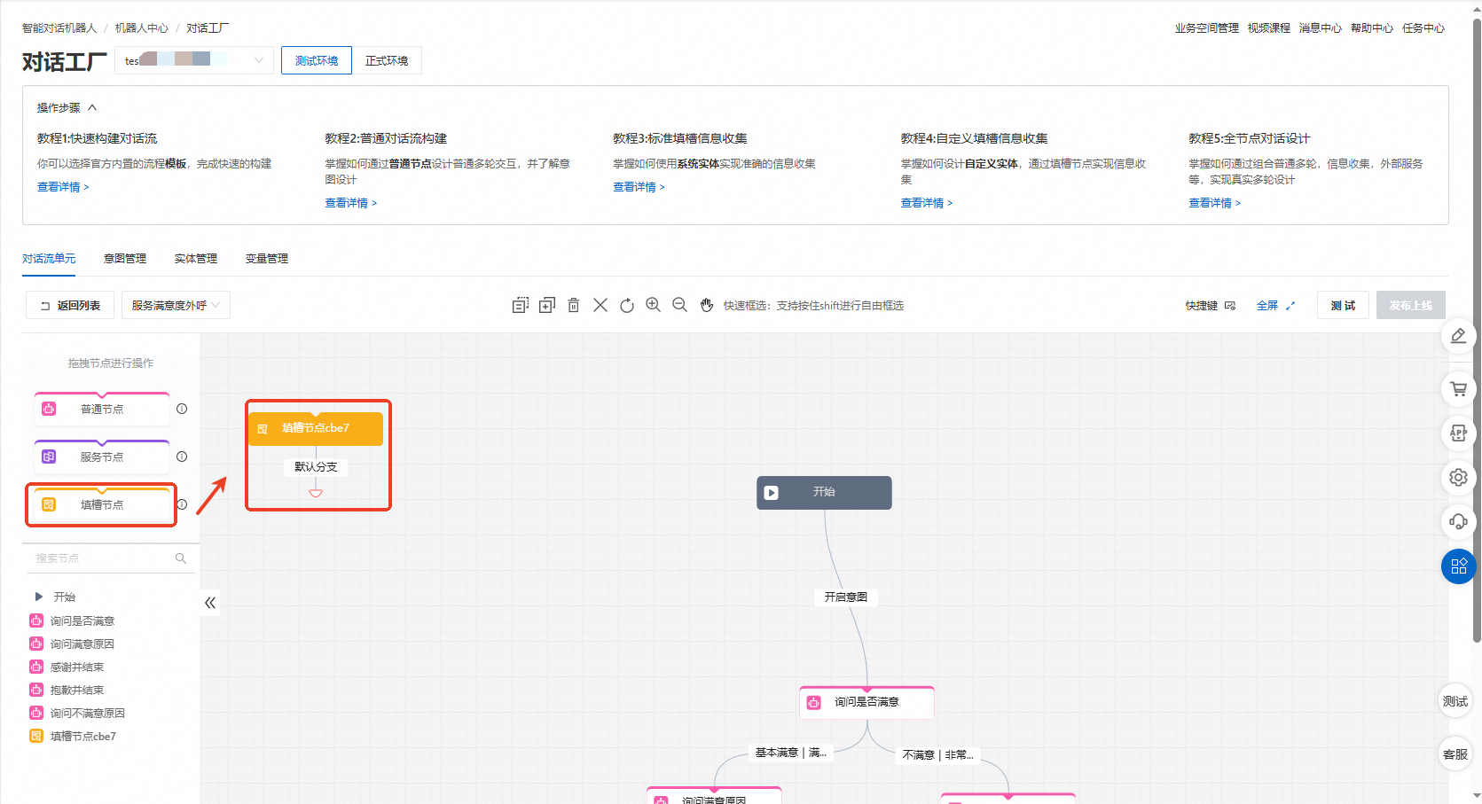Screen dimensions: 1482x804
Task: Collapse the node panel with double-chevron icon
Action: [x=210, y=603]
